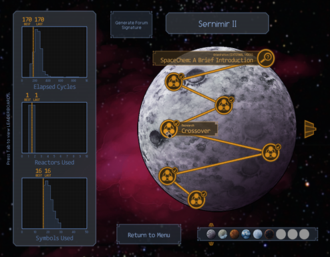Select the first level node linked to the introduction video
330x257 pixels.
pos(174,81)
